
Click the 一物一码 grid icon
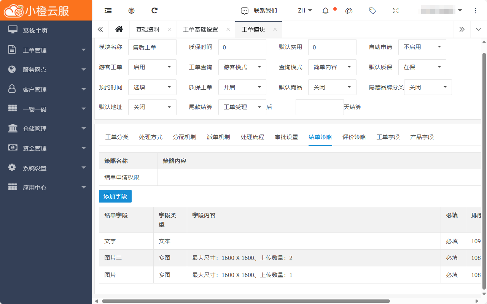pos(13,109)
